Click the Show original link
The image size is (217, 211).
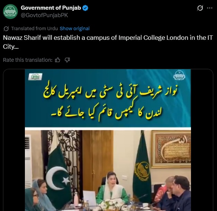75,28
